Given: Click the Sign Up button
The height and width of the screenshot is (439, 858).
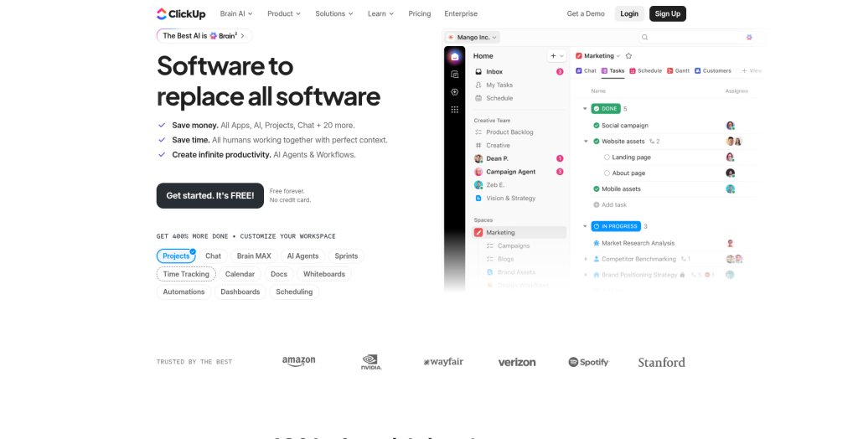Looking at the screenshot, I should 668,13.
